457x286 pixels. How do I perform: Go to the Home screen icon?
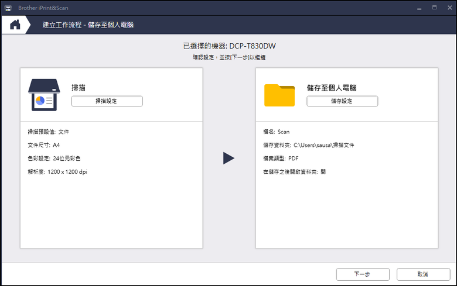click(15, 25)
